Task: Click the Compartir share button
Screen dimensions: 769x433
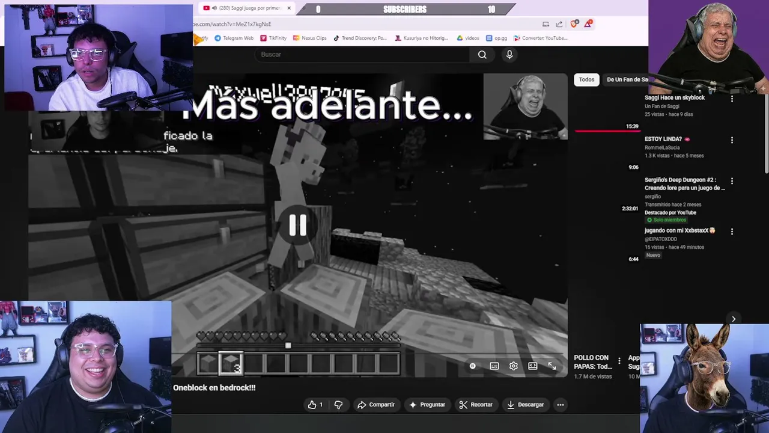Action: click(x=376, y=405)
